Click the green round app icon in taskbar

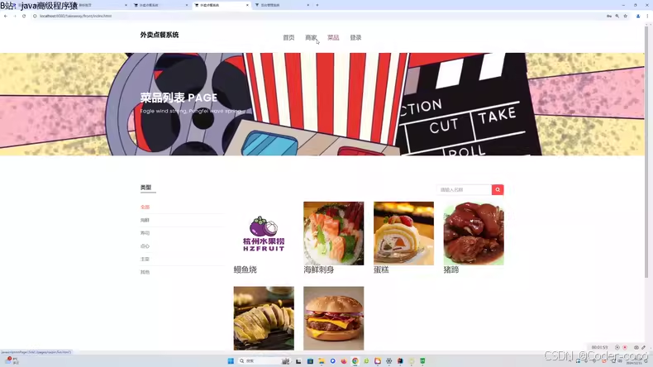tap(366, 360)
